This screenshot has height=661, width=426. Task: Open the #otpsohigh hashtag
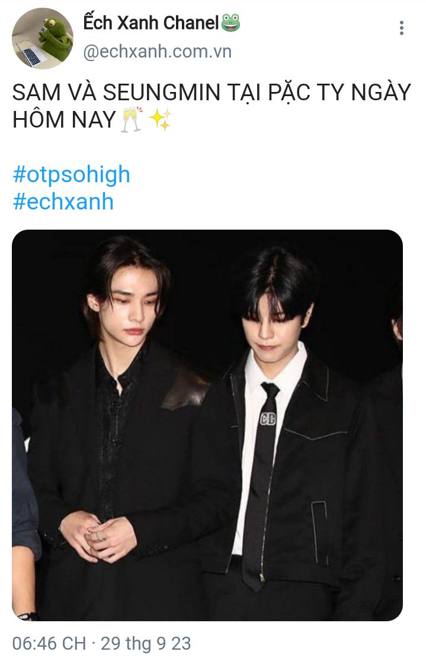click(71, 174)
